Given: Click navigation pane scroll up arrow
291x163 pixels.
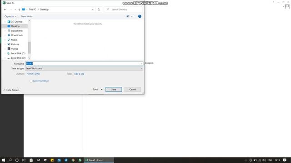Looking at the screenshot, I should (29, 21).
